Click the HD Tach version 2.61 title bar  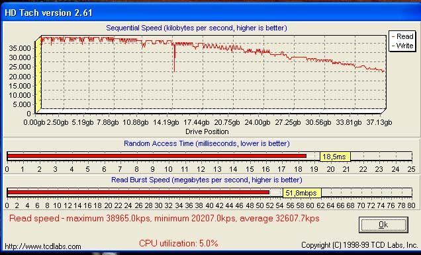pyautogui.click(x=210, y=13)
